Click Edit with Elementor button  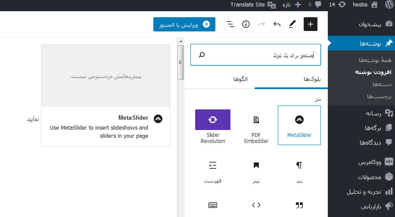click(x=184, y=25)
